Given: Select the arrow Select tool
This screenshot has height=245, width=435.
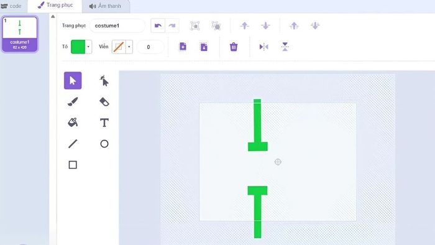Looking at the screenshot, I should click(x=73, y=80).
